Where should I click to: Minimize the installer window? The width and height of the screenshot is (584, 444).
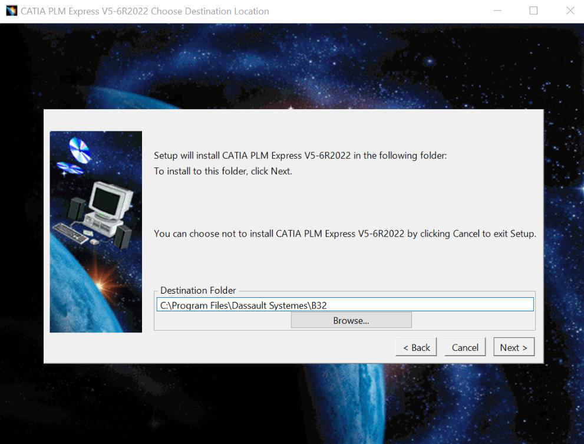[497, 11]
